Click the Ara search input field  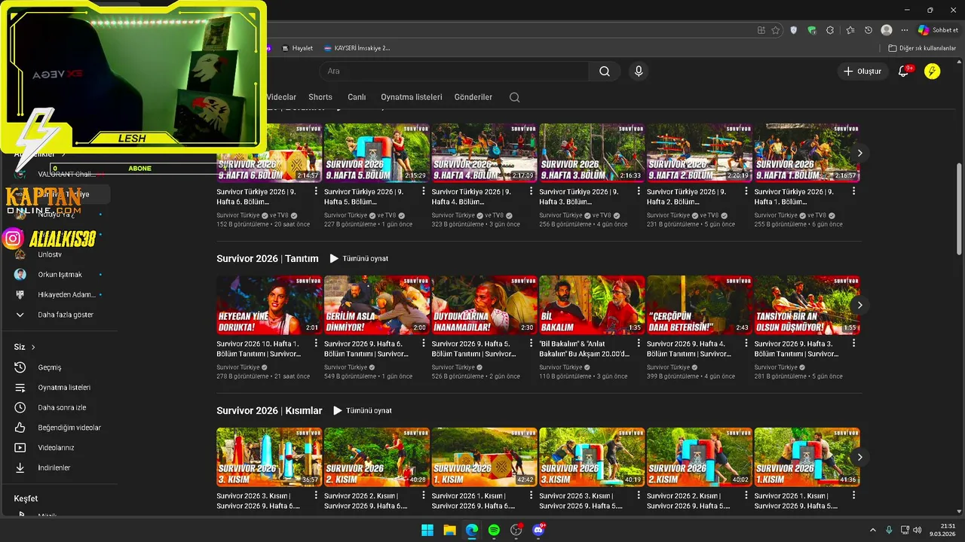(455, 72)
